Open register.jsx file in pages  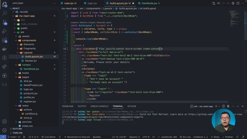pos(30,102)
